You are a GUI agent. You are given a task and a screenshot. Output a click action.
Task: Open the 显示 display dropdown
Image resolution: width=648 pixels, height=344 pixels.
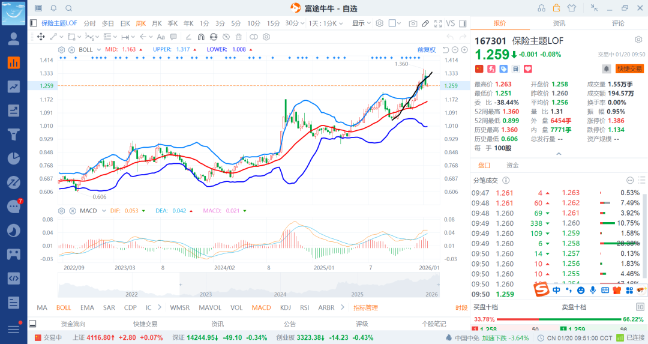[x=361, y=23]
